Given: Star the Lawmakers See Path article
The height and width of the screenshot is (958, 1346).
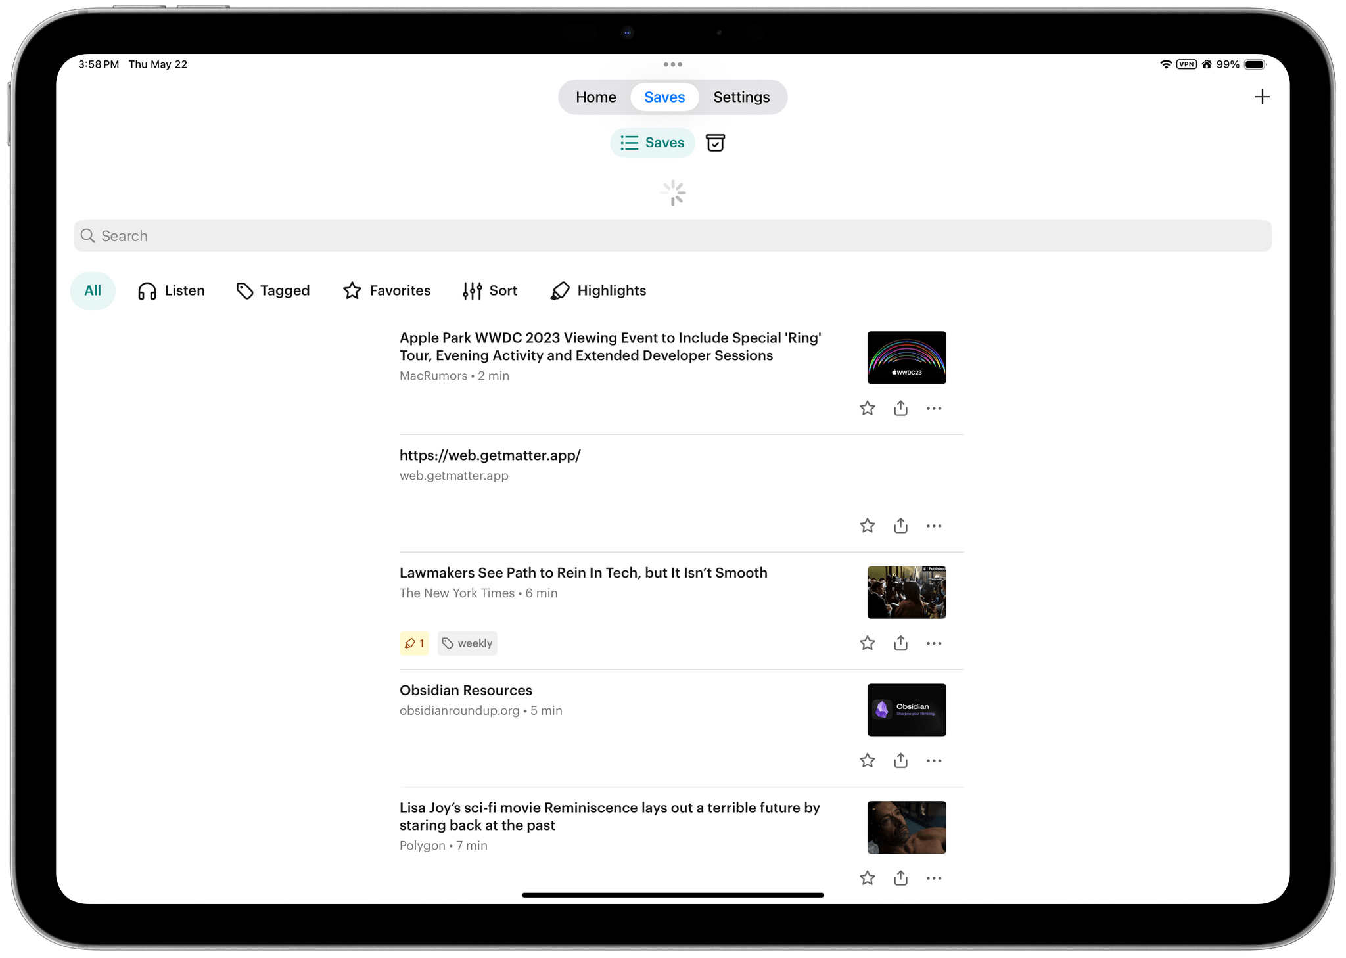Looking at the screenshot, I should [867, 643].
